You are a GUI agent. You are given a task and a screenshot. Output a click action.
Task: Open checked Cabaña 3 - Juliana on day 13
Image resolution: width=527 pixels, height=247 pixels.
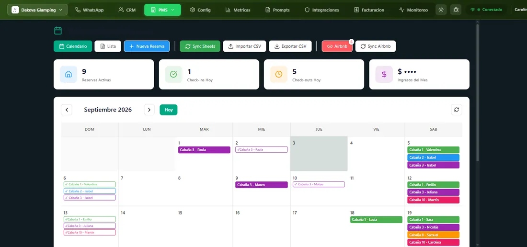click(90, 226)
